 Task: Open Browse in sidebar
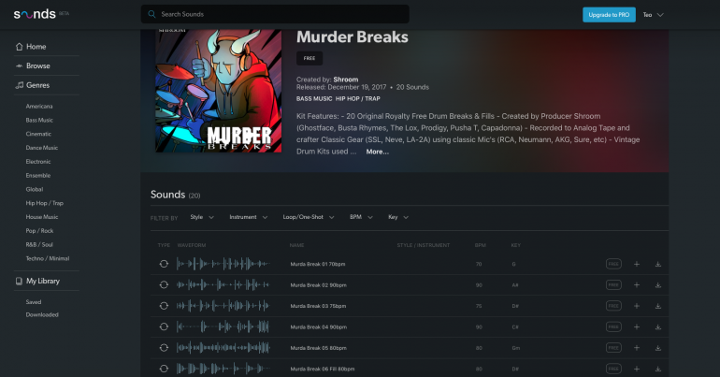click(x=33, y=65)
